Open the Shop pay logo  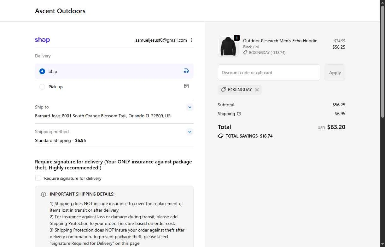click(x=42, y=40)
